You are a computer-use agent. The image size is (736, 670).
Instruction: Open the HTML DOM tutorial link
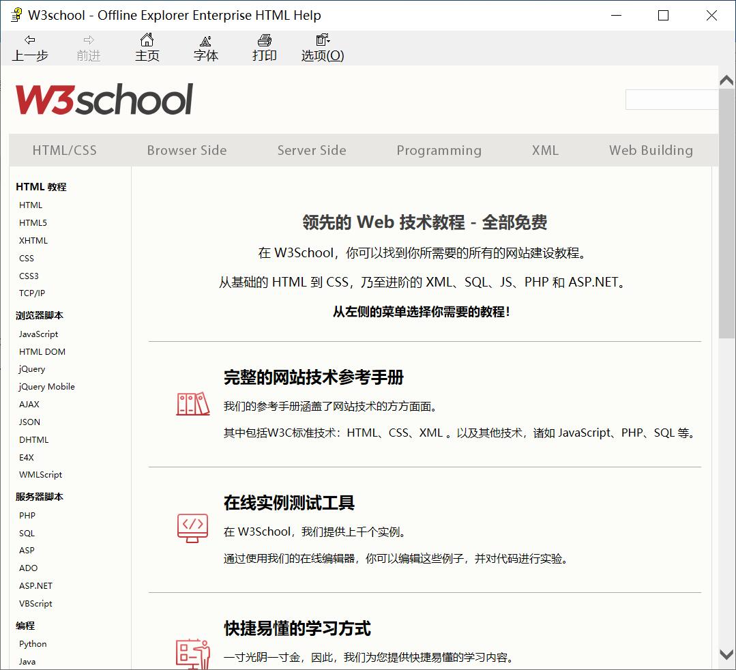pos(42,351)
